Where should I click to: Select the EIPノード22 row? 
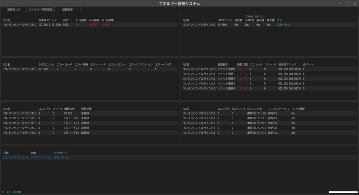pos(90,118)
